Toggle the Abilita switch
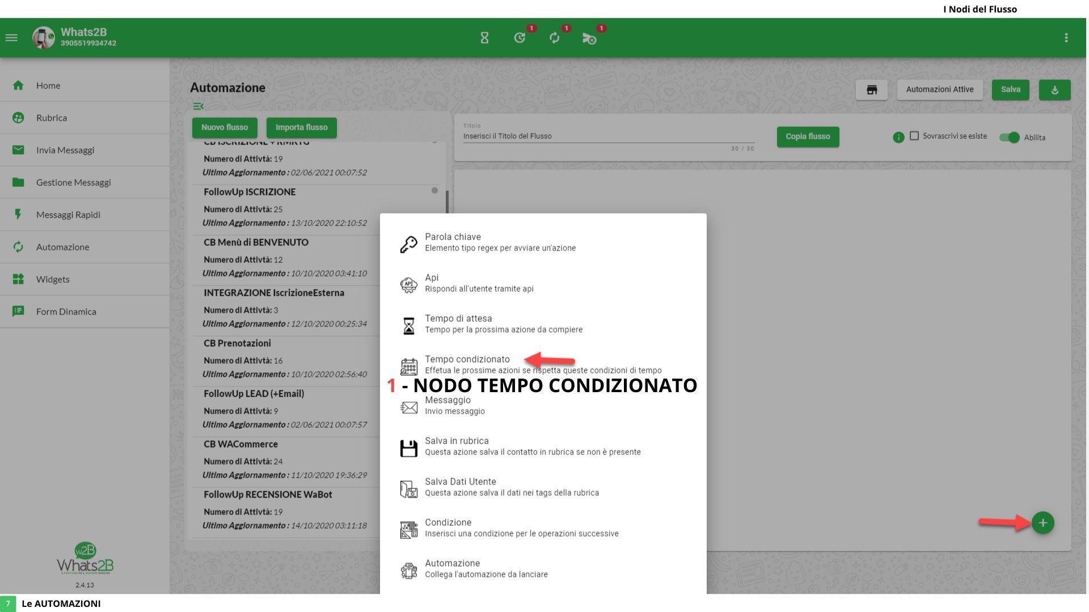This screenshot has width=1089, height=612. click(x=1010, y=138)
